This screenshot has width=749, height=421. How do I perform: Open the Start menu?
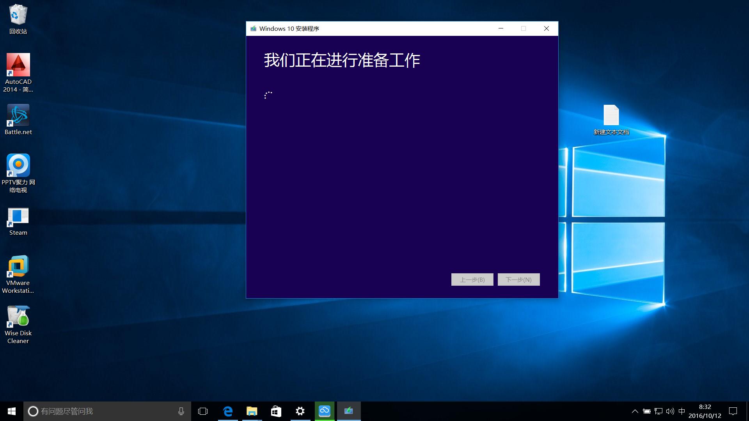tap(11, 411)
